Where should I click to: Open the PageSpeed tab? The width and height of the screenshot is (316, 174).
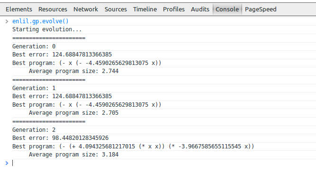261,9
